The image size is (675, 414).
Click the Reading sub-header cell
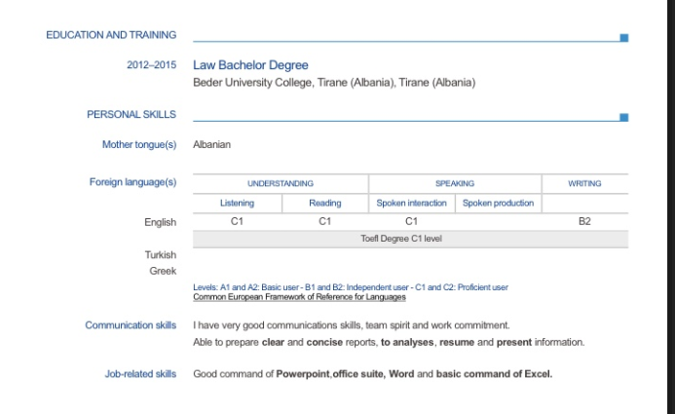tap(324, 204)
